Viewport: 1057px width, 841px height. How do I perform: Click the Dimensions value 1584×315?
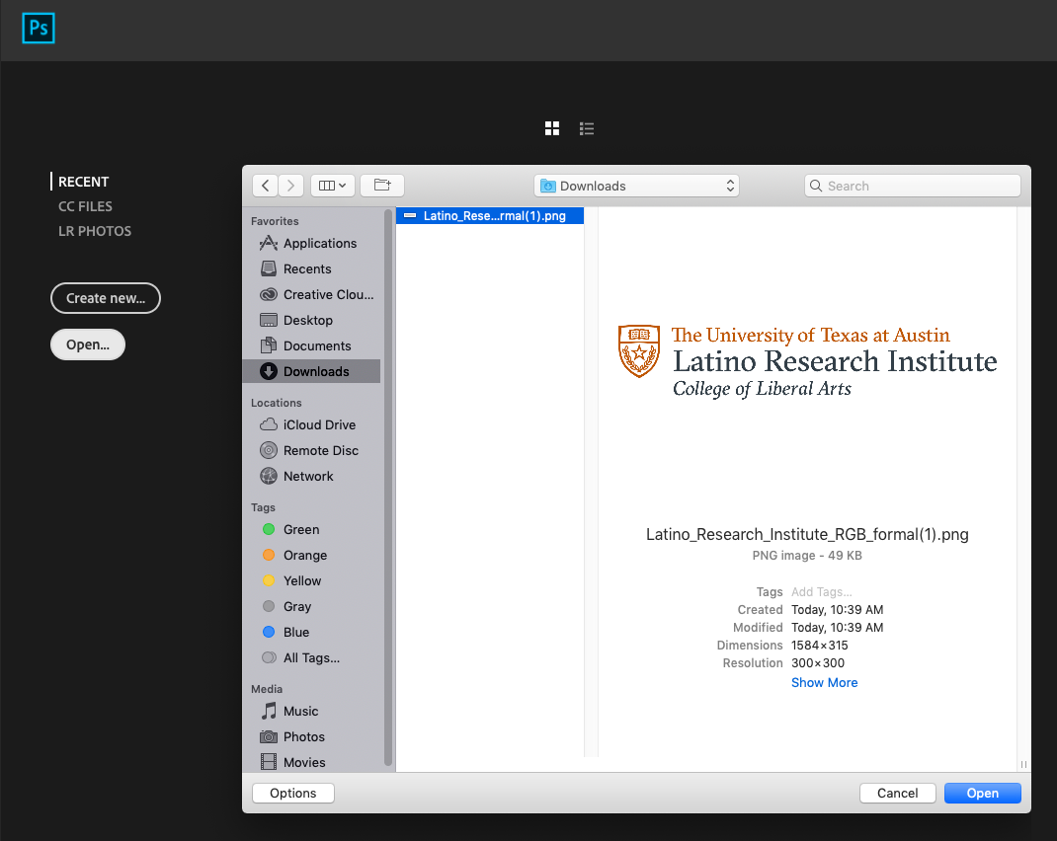click(x=820, y=645)
